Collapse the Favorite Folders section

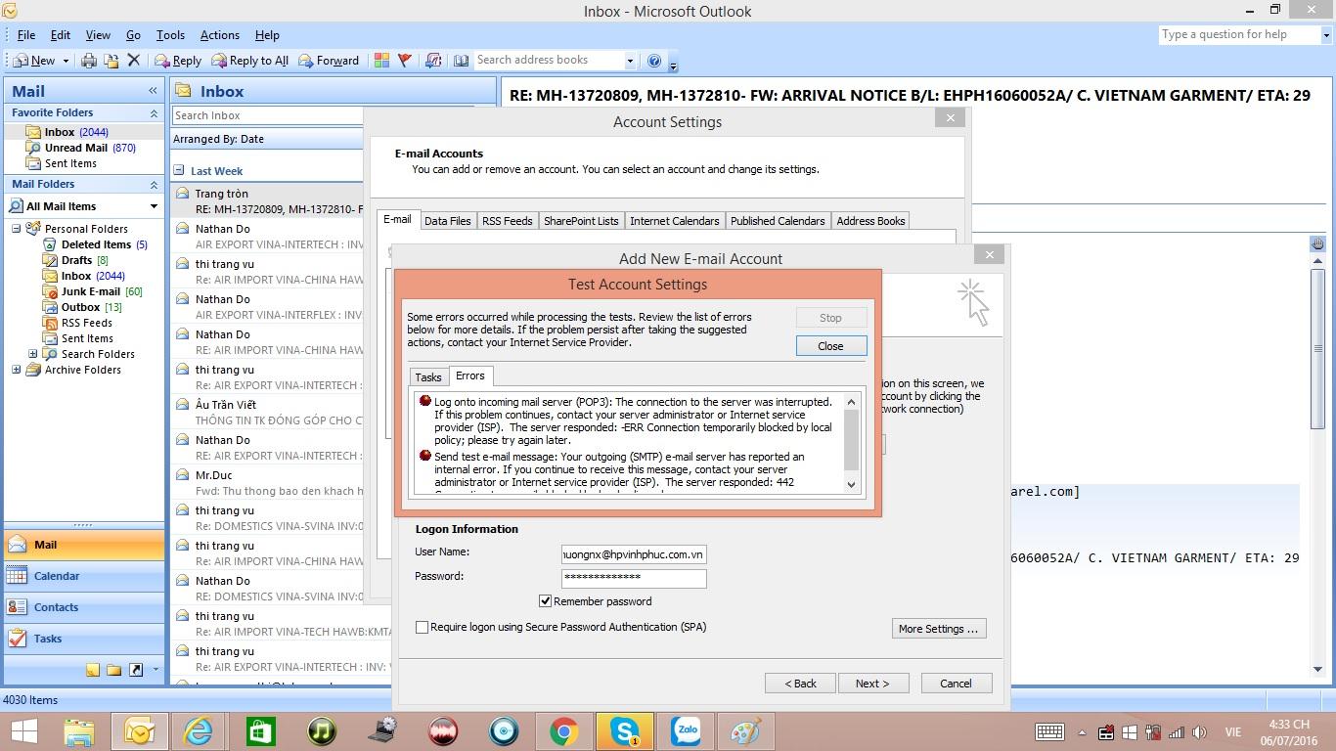pos(154,113)
